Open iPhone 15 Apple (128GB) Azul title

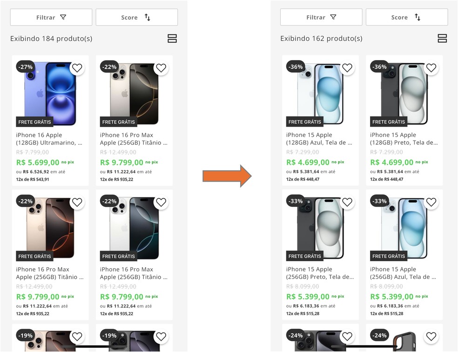(319, 139)
